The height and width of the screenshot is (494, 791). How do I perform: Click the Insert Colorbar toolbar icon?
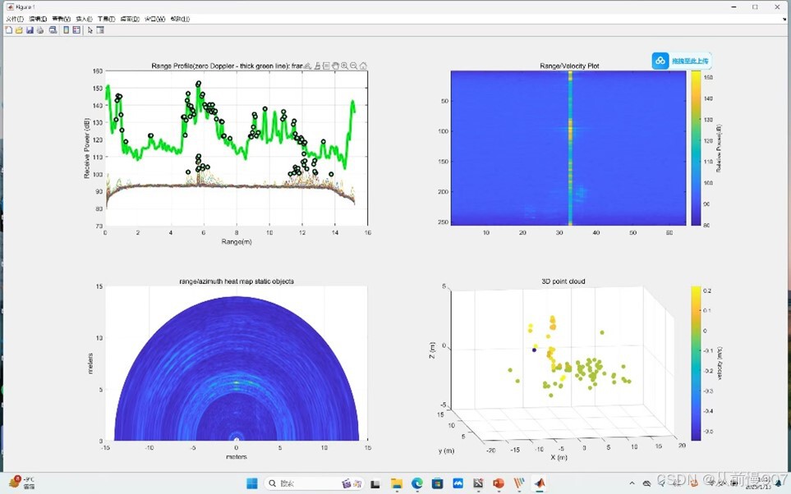click(x=66, y=30)
